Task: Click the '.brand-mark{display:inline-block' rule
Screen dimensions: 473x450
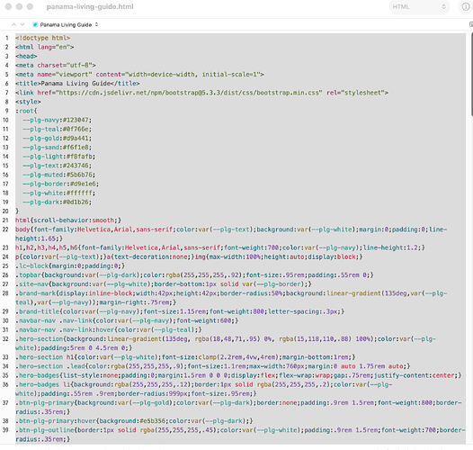Action: (231, 298)
